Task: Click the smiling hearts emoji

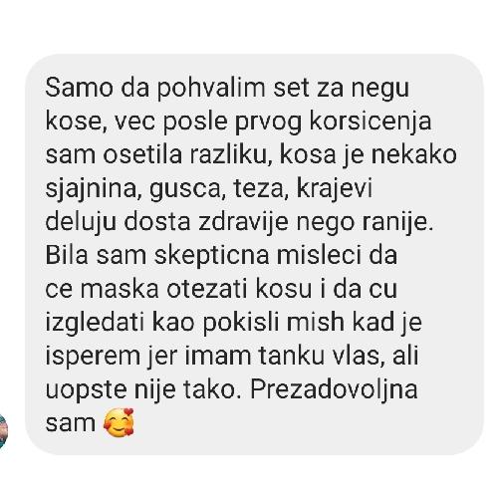Action: 119,422
